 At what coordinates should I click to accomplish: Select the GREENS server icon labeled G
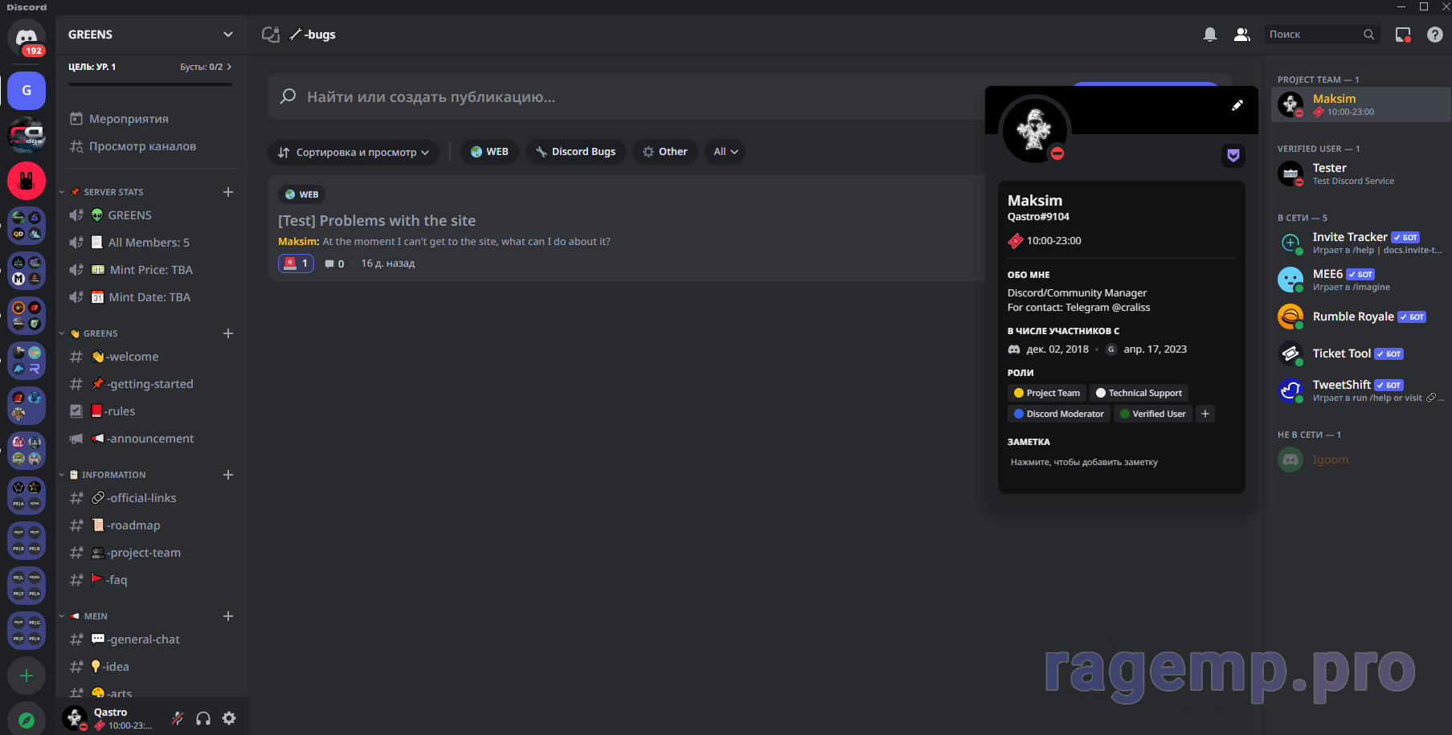coord(27,91)
